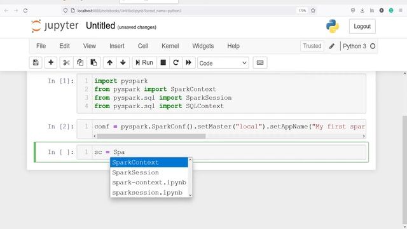Move selected cell down arrow
Screen dimensions: 407x229
[123, 62]
